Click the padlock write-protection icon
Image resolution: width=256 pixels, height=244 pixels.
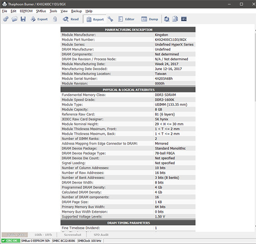pyautogui.click(x=55, y=19)
